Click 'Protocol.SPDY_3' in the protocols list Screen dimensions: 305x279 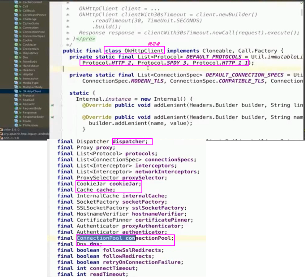(x=162, y=63)
